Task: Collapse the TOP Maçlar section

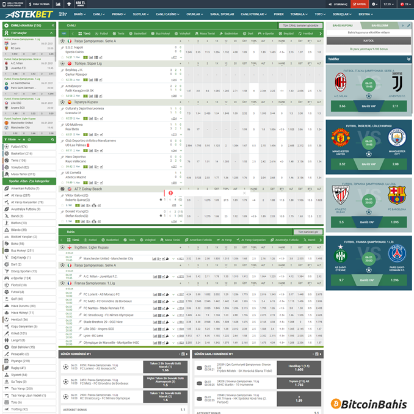Action: click(x=51, y=33)
